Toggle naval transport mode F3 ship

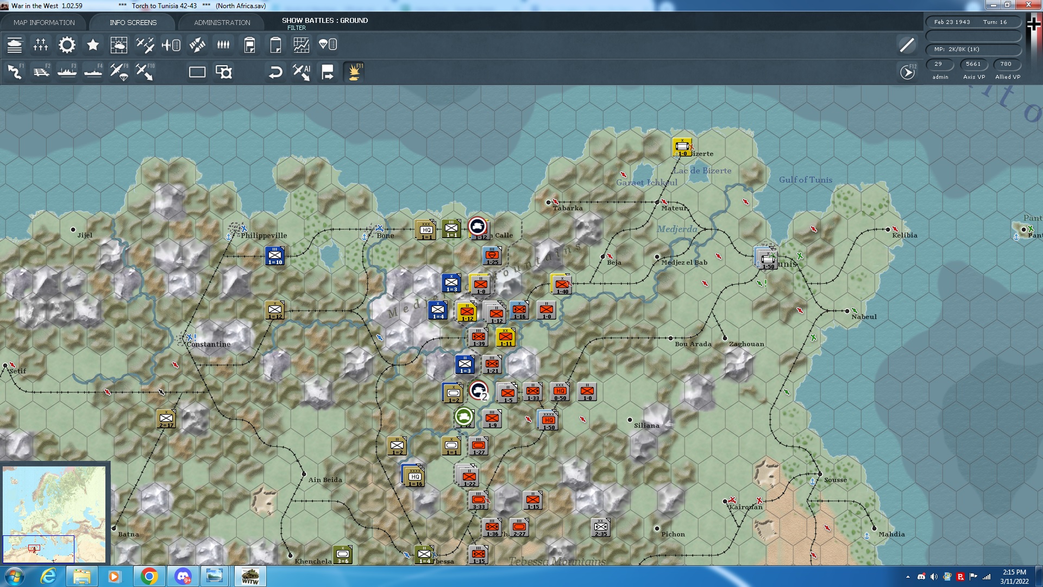point(67,72)
